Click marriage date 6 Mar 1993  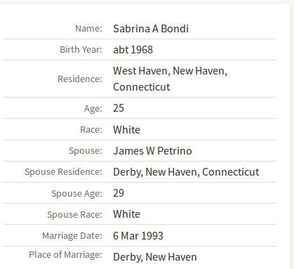[138, 236]
